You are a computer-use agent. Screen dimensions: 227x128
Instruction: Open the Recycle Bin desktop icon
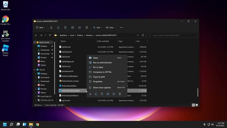[6, 6]
